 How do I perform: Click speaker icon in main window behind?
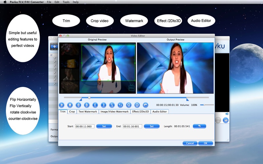click(x=227, y=114)
